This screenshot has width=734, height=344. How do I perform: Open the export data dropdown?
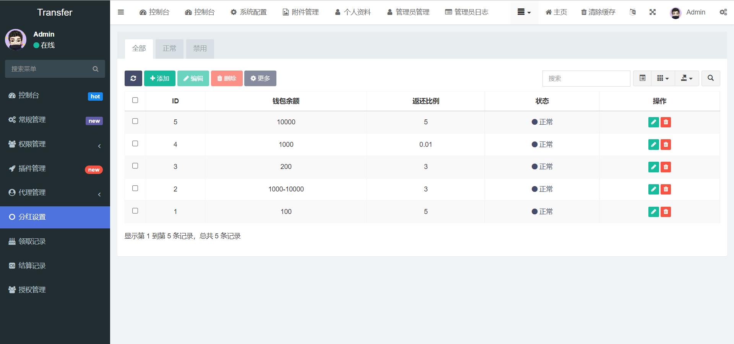687,78
